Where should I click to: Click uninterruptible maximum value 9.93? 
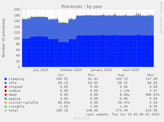point(153,103)
